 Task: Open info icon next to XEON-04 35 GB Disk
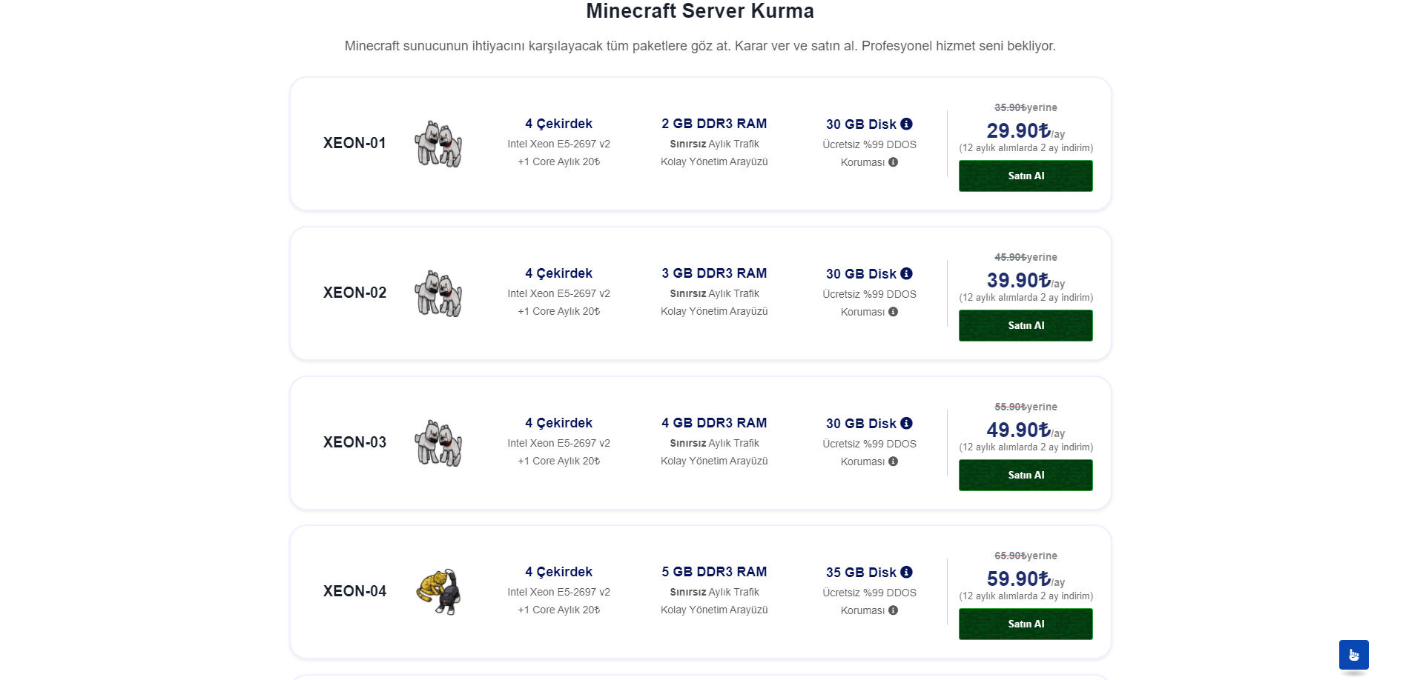point(906,572)
